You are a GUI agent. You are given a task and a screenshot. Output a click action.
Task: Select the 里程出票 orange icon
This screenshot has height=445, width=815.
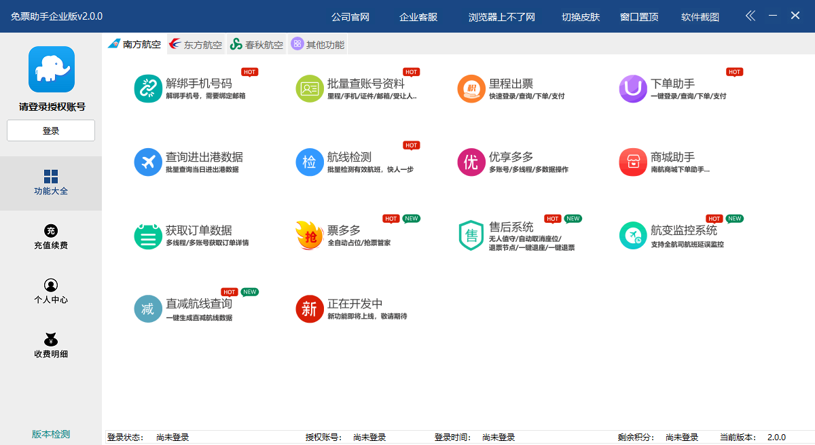click(471, 89)
